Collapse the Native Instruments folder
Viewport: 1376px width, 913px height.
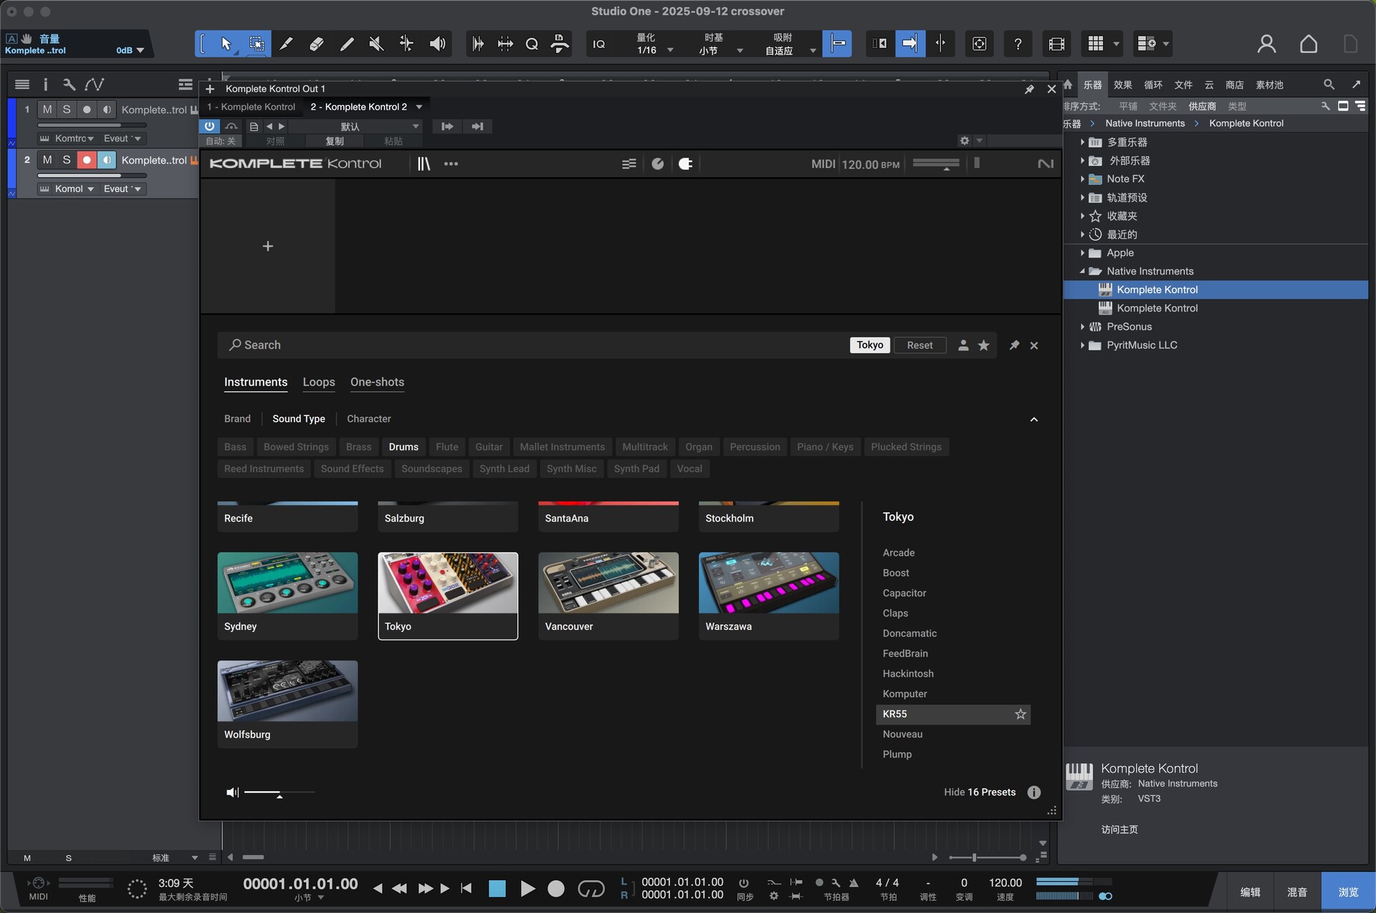pyautogui.click(x=1082, y=272)
